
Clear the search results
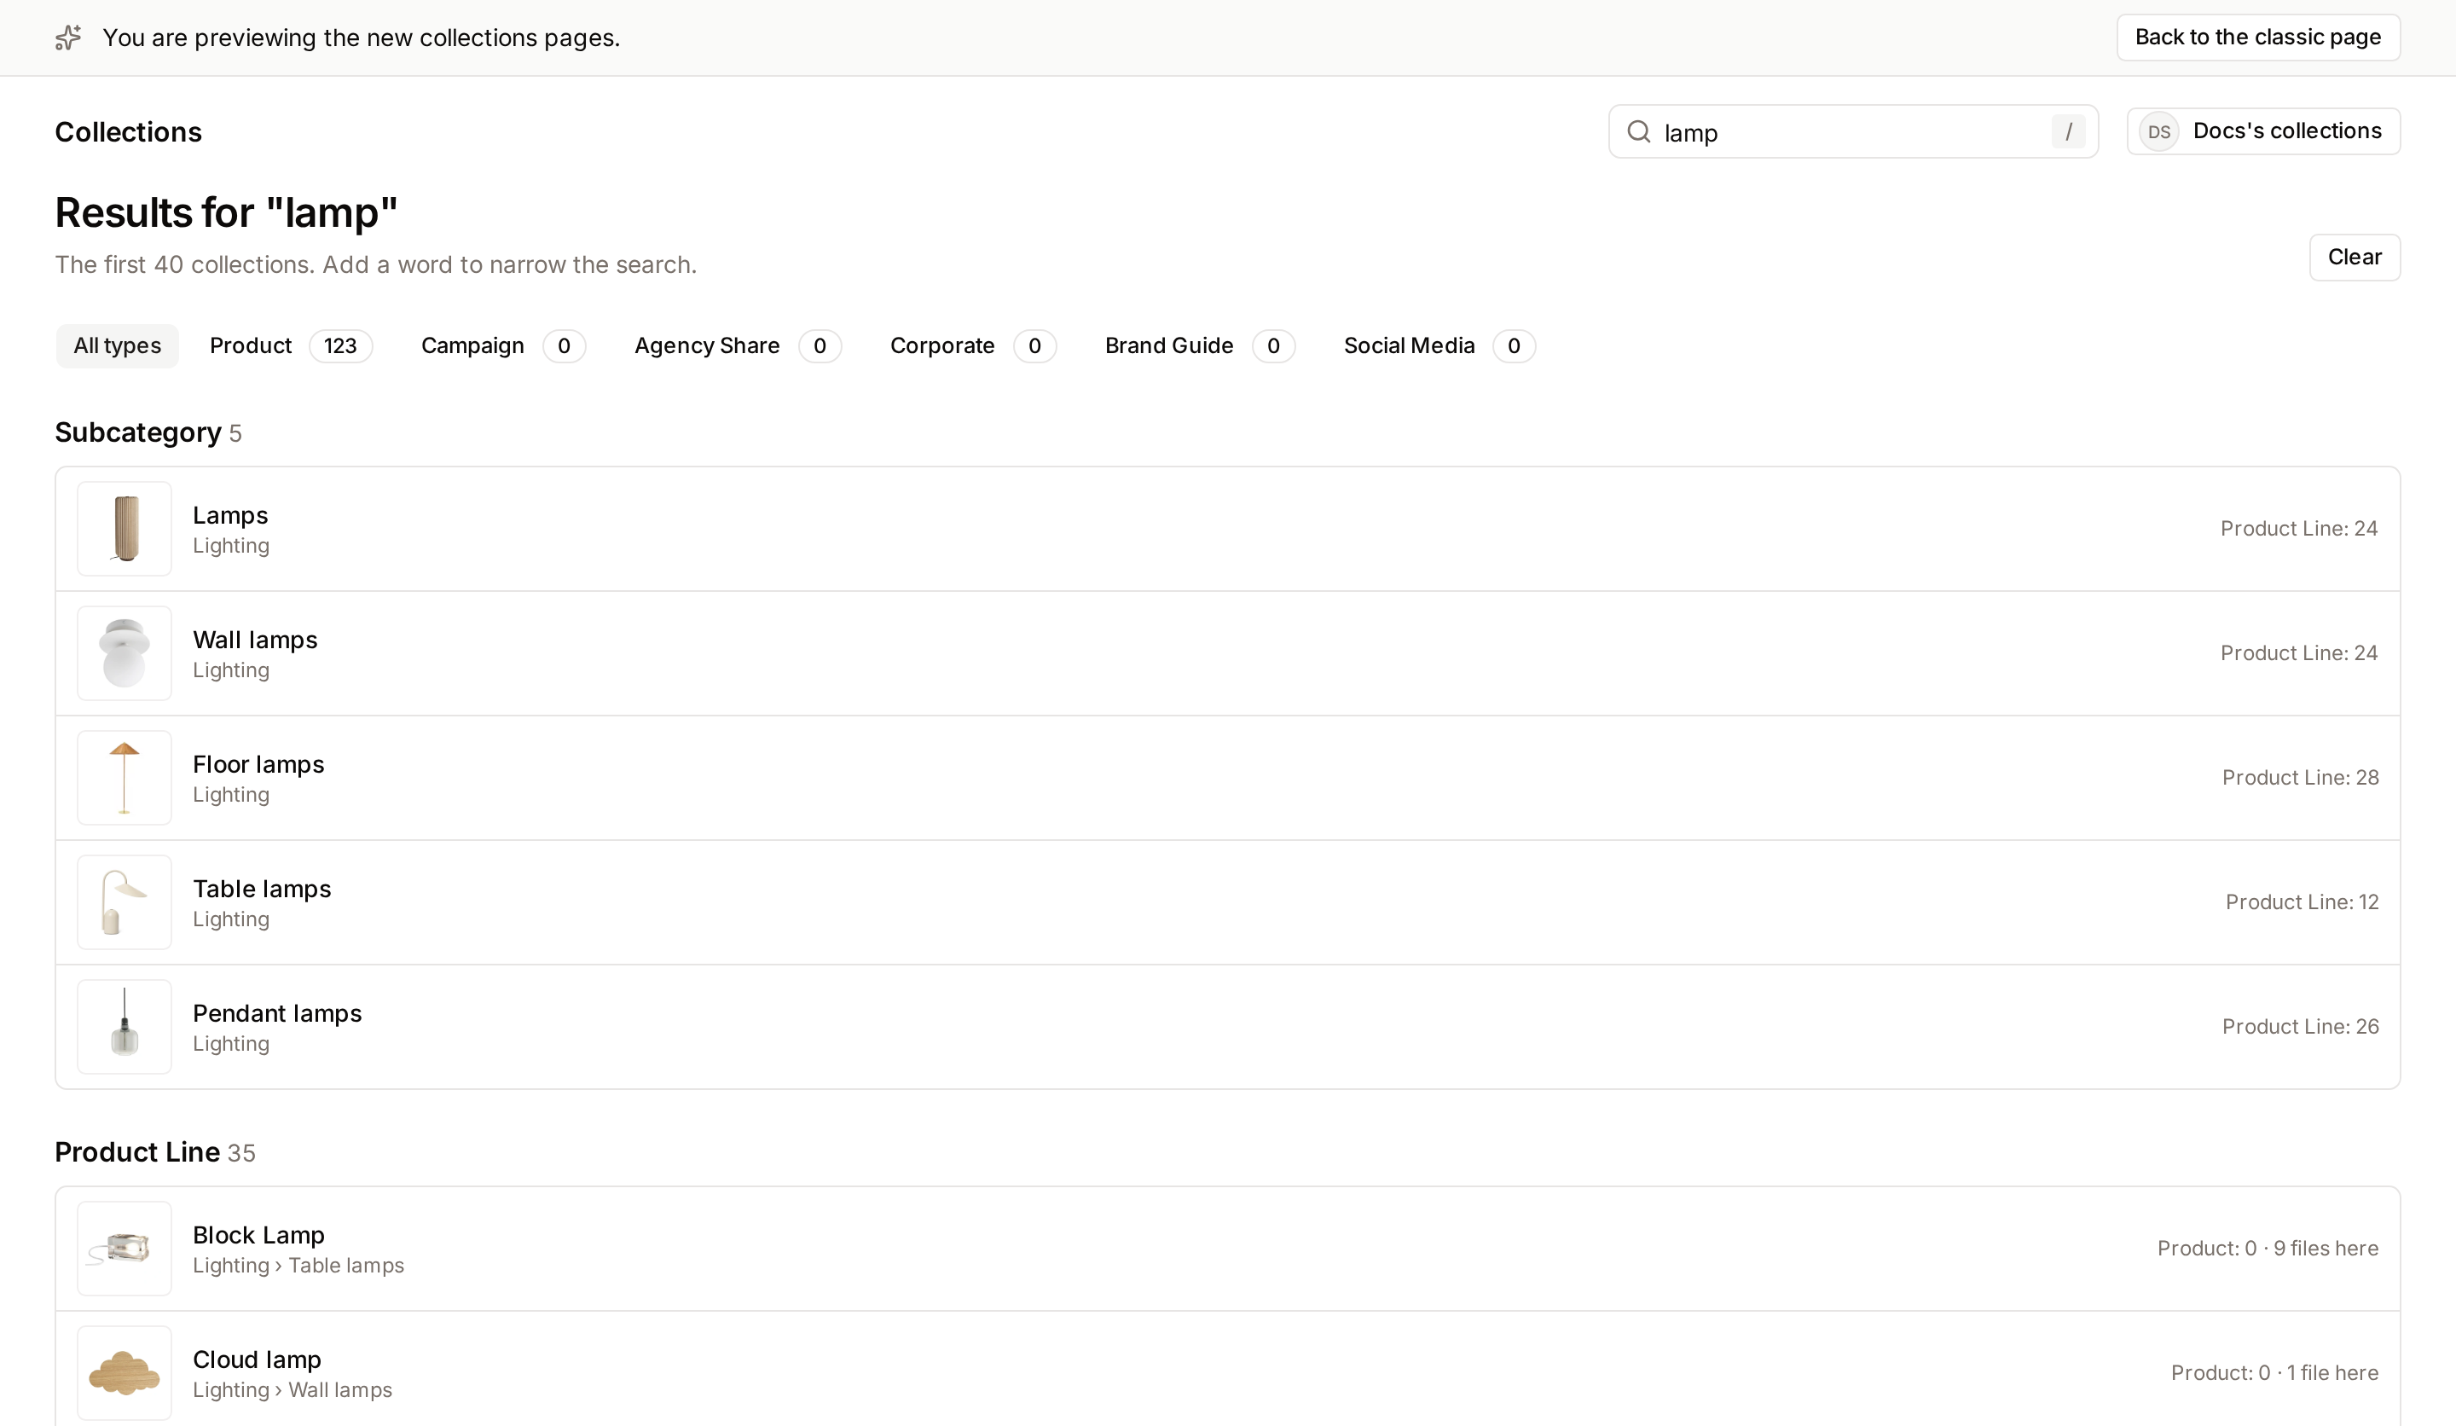point(2355,258)
